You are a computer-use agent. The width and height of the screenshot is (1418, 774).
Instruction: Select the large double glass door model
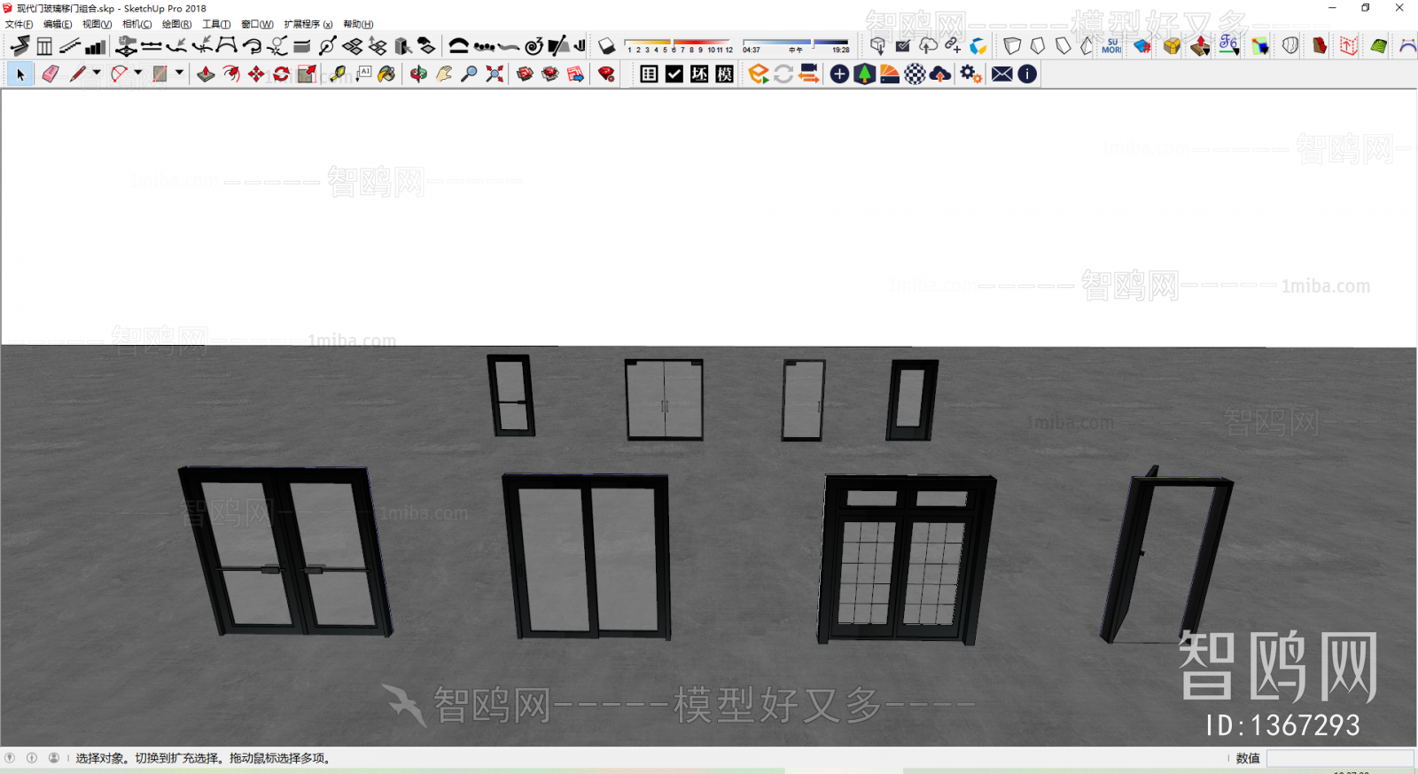click(x=285, y=551)
